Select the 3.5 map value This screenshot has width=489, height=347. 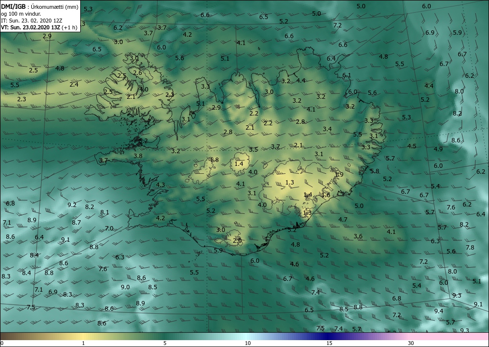click(253, 150)
